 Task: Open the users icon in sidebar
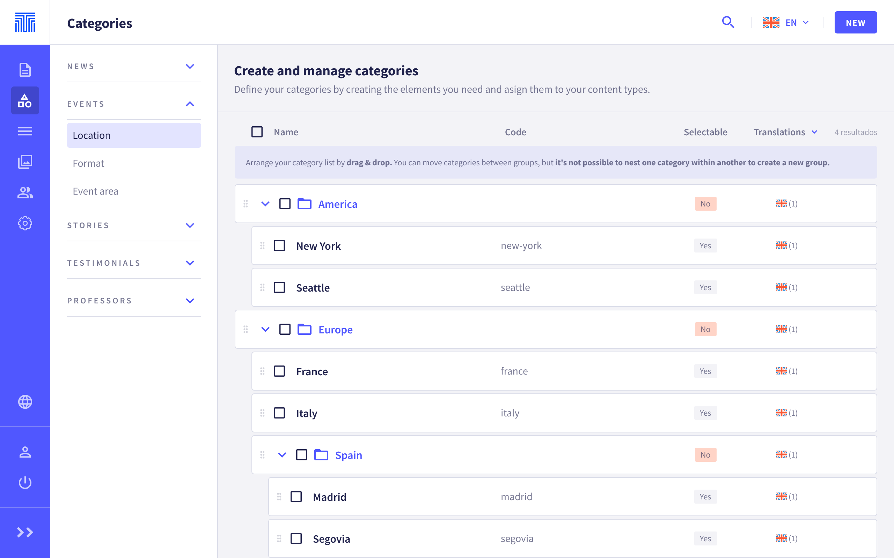[x=25, y=192]
